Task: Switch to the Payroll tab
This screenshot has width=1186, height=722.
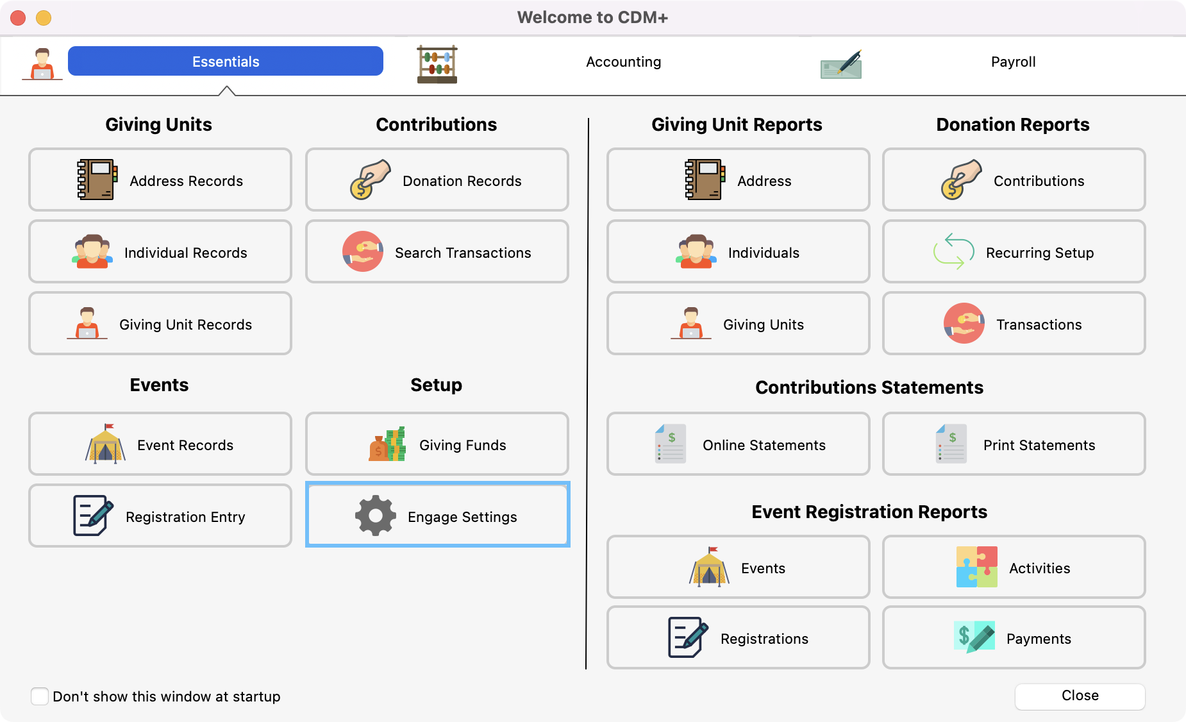Action: (x=1013, y=62)
